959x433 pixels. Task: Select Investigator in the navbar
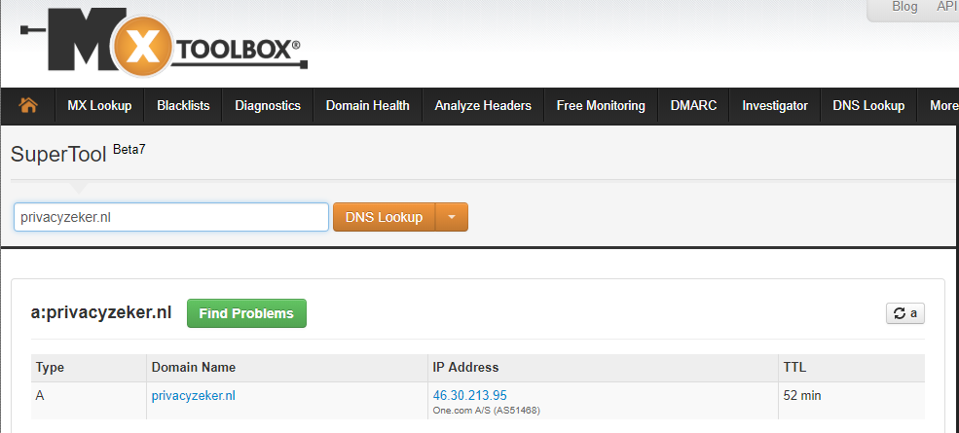click(x=775, y=106)
